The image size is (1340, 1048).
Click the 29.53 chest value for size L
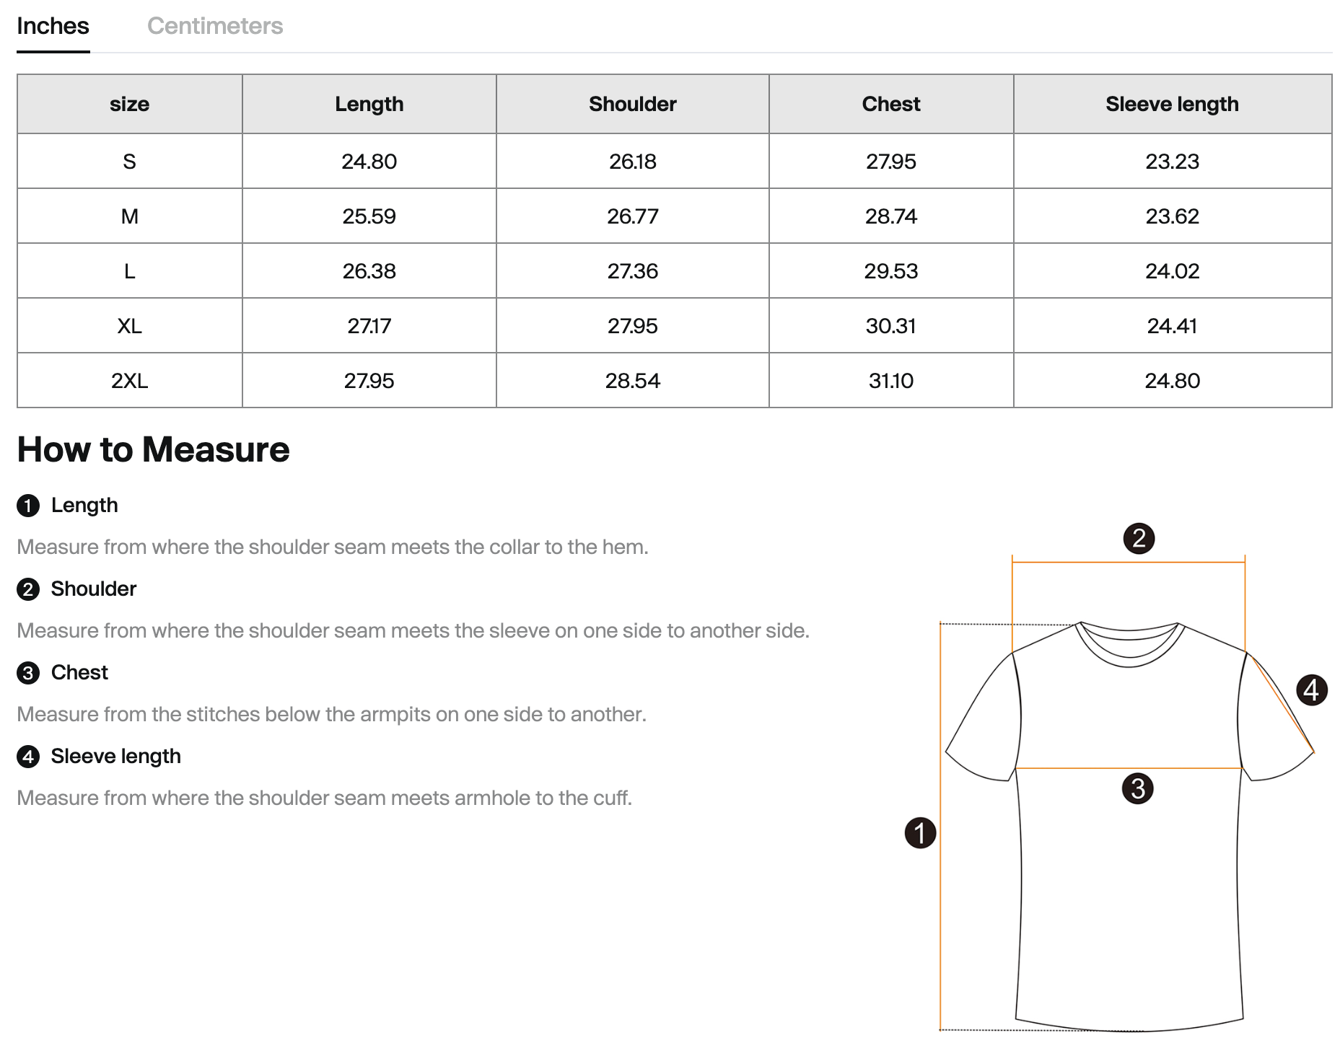[890, 271]
